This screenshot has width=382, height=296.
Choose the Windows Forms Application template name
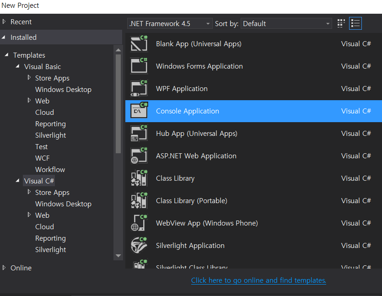(199, 66)
